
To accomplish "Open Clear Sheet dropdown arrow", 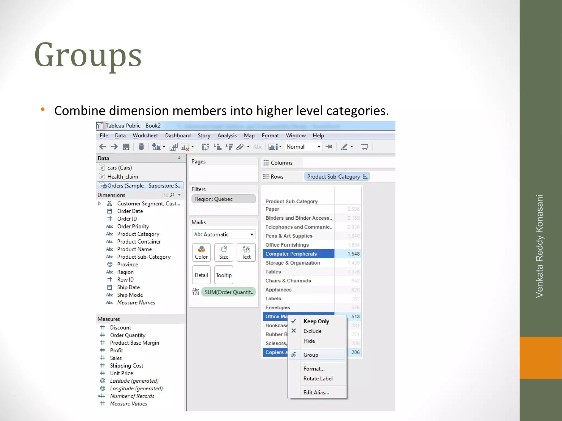I will pos(193,147).
